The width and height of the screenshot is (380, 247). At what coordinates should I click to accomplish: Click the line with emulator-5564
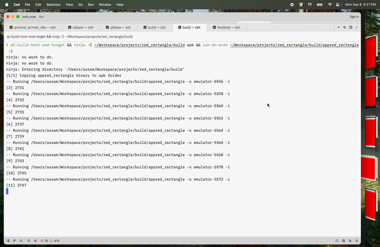(118, 130)
